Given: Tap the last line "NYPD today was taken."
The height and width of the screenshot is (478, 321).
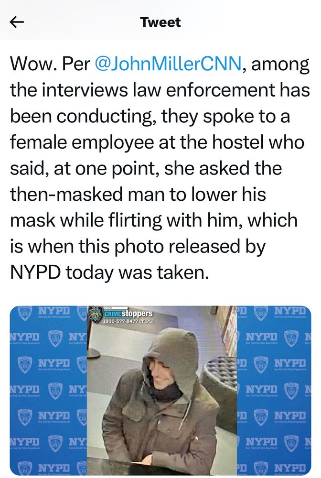Looking at the screenshot, I should [110, 273].
